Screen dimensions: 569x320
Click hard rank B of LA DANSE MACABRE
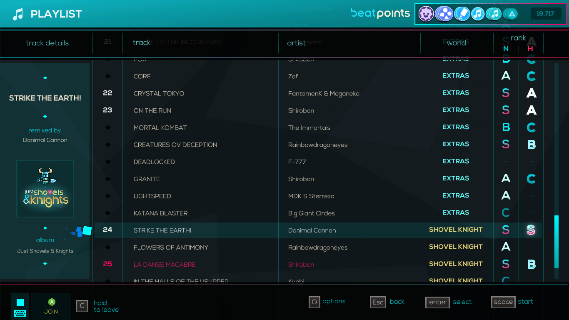532,264
